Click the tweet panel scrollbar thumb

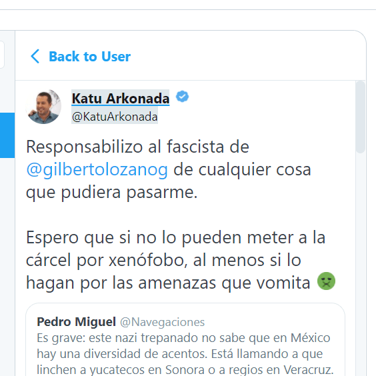360,117
